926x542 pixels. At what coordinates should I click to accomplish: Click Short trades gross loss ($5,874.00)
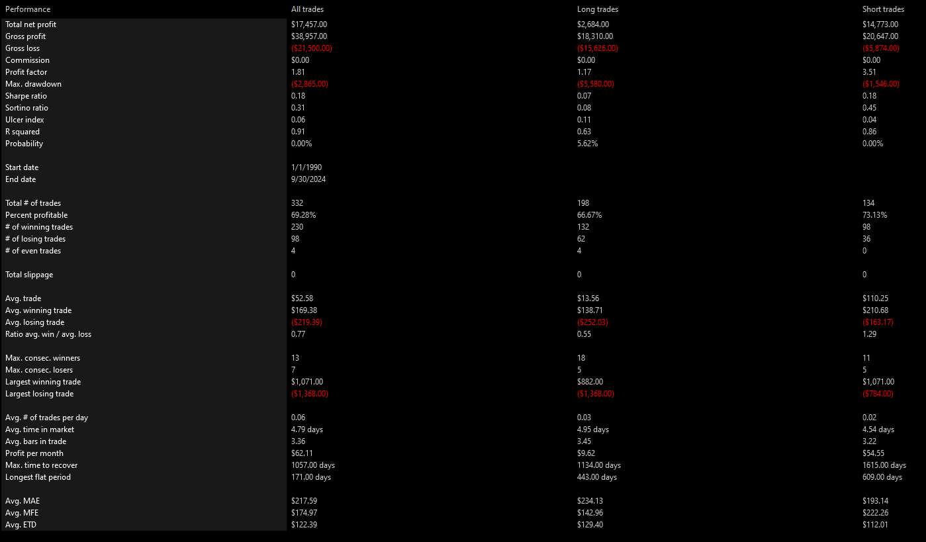pos(881,48)
